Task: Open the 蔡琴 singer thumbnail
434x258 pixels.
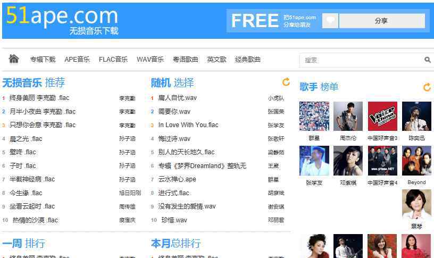Action: coord(416,204)
